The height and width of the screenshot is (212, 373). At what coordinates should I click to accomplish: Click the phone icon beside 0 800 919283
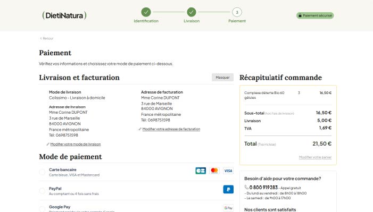pos(246,187)
